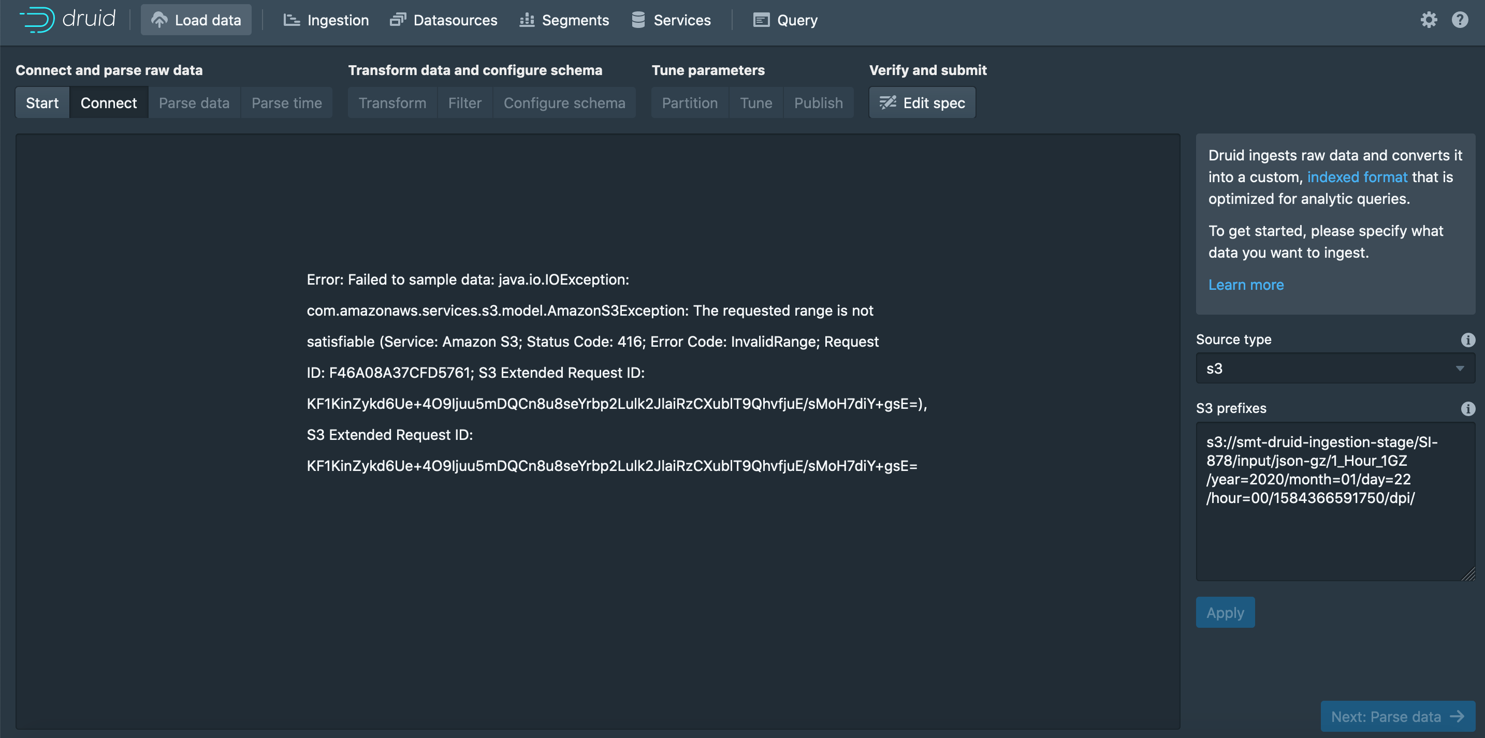Open the help question mark icon
1485x738 pixels.
pyautogui.click(x=1459, y=20)
